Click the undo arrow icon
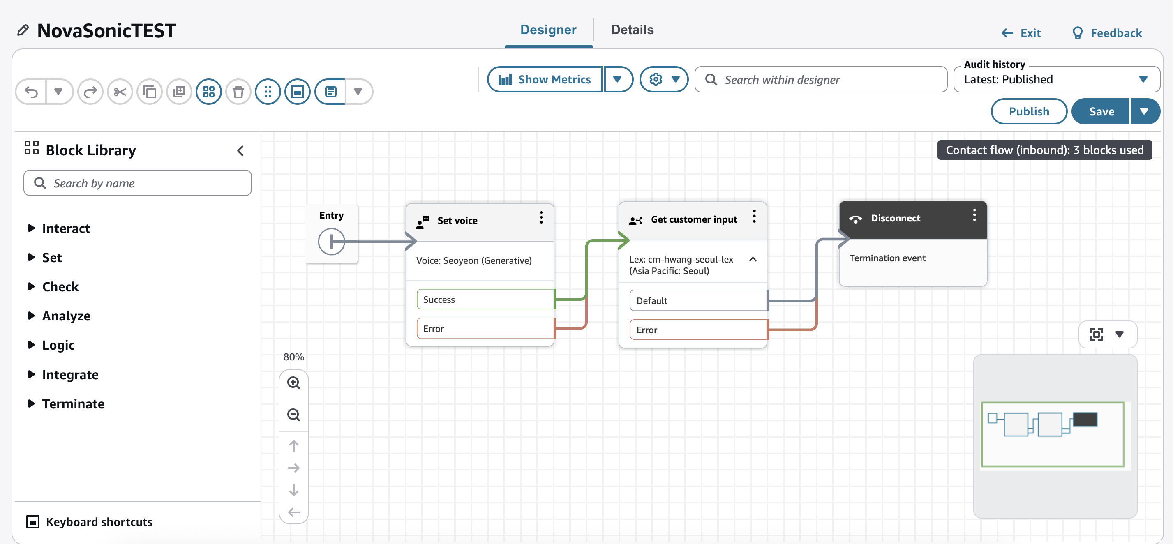This screenshot has height=544, width=1173. click(x=31, y=92)
